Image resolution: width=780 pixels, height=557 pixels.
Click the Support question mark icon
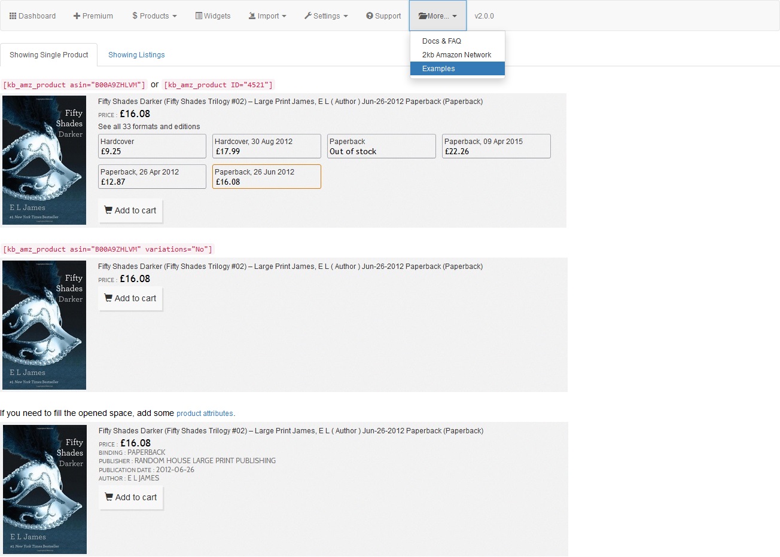[x=370, y=16]
